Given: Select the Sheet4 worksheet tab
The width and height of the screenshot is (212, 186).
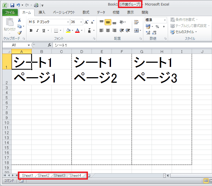Looking at the screenshot, I should click(75, 175).
